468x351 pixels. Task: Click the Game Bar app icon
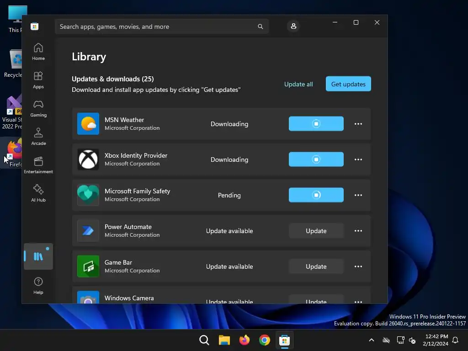[x=88, y=266]
